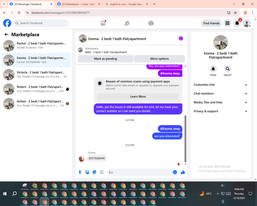Viewport: 257px width, 206px height.
Task: Open the Friends icon in top navigation
Action: click(x=127, y=23)
